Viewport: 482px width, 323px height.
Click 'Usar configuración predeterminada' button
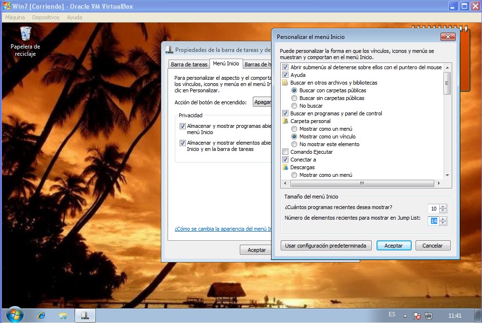[326, 246]
